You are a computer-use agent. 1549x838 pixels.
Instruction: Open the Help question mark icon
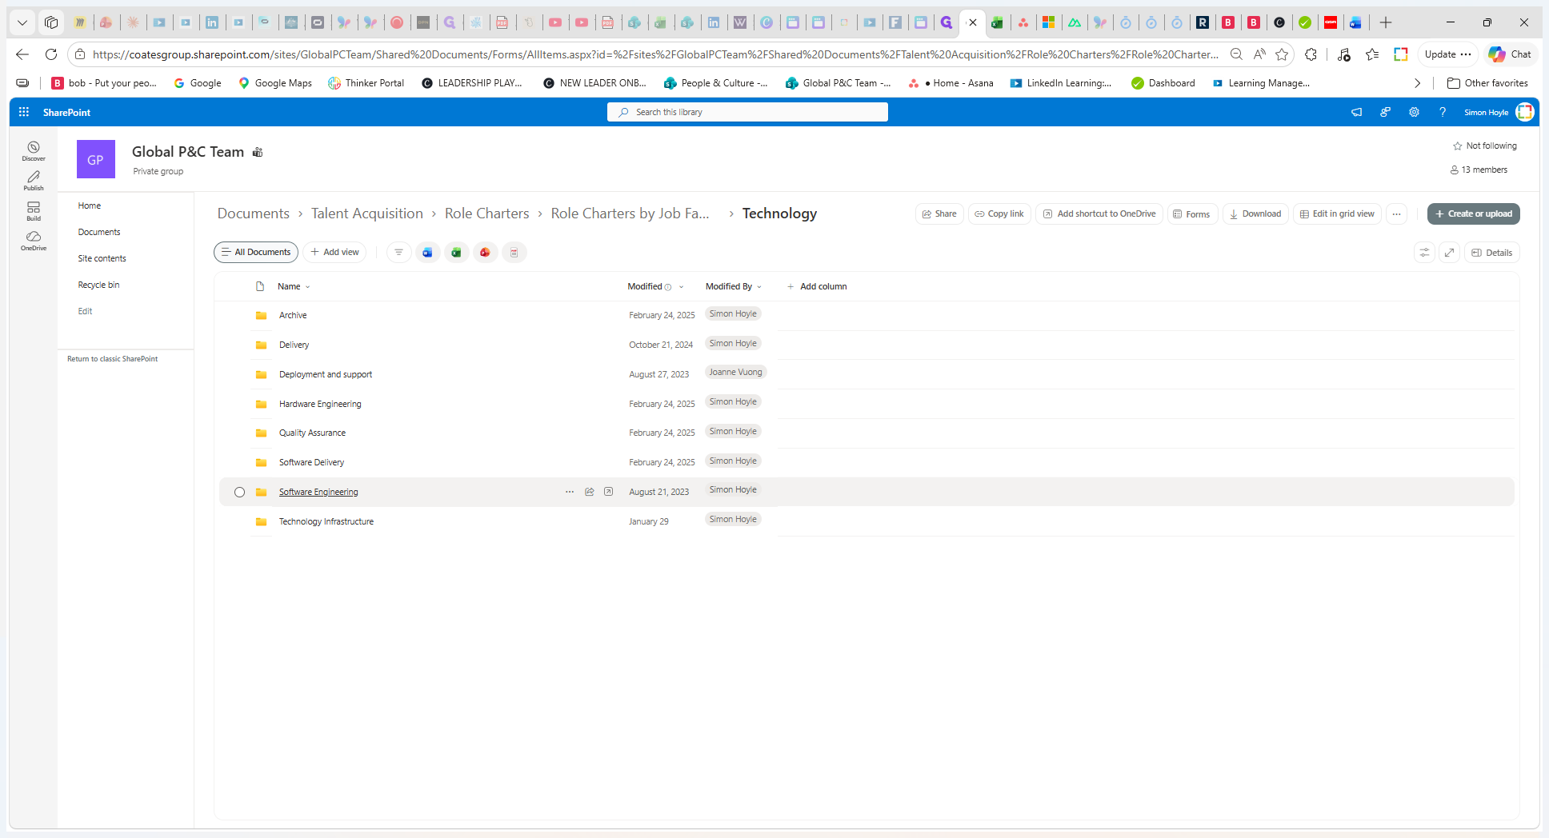[x=1443, y=112]
